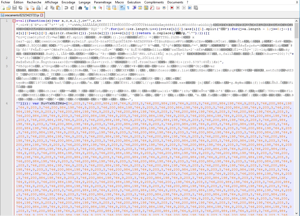Play back the recorded macro icon
Image resolution: width=300 pixels, height=216 pixels.
tap(184, 8)
